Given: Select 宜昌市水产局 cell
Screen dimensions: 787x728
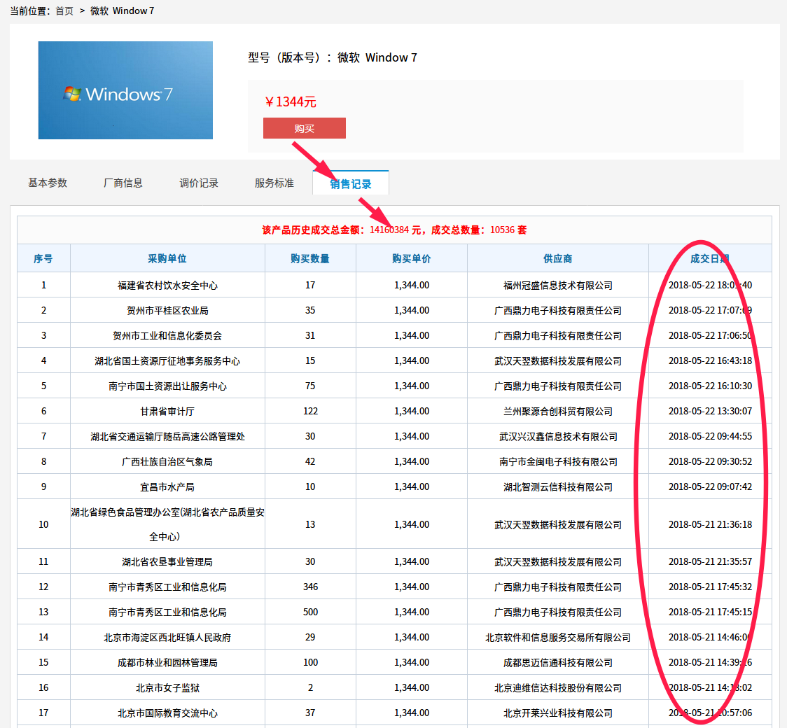Looking at the screenshot, I should (x=167, y=486).
